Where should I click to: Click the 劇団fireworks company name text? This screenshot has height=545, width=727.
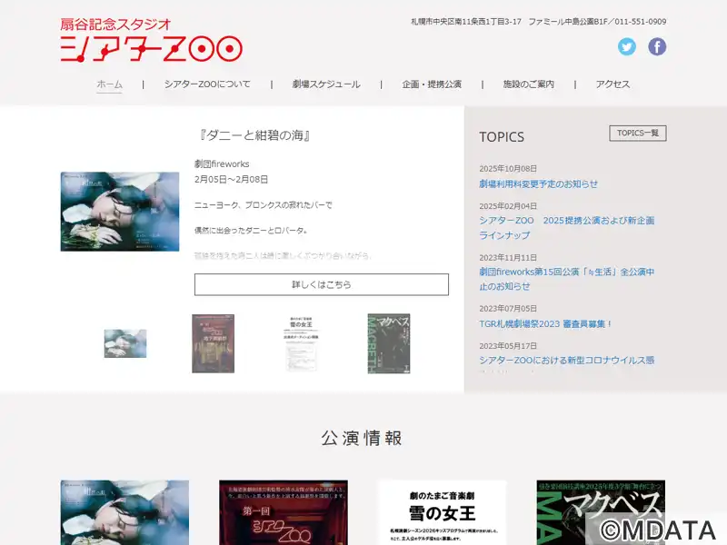point(222,164)
